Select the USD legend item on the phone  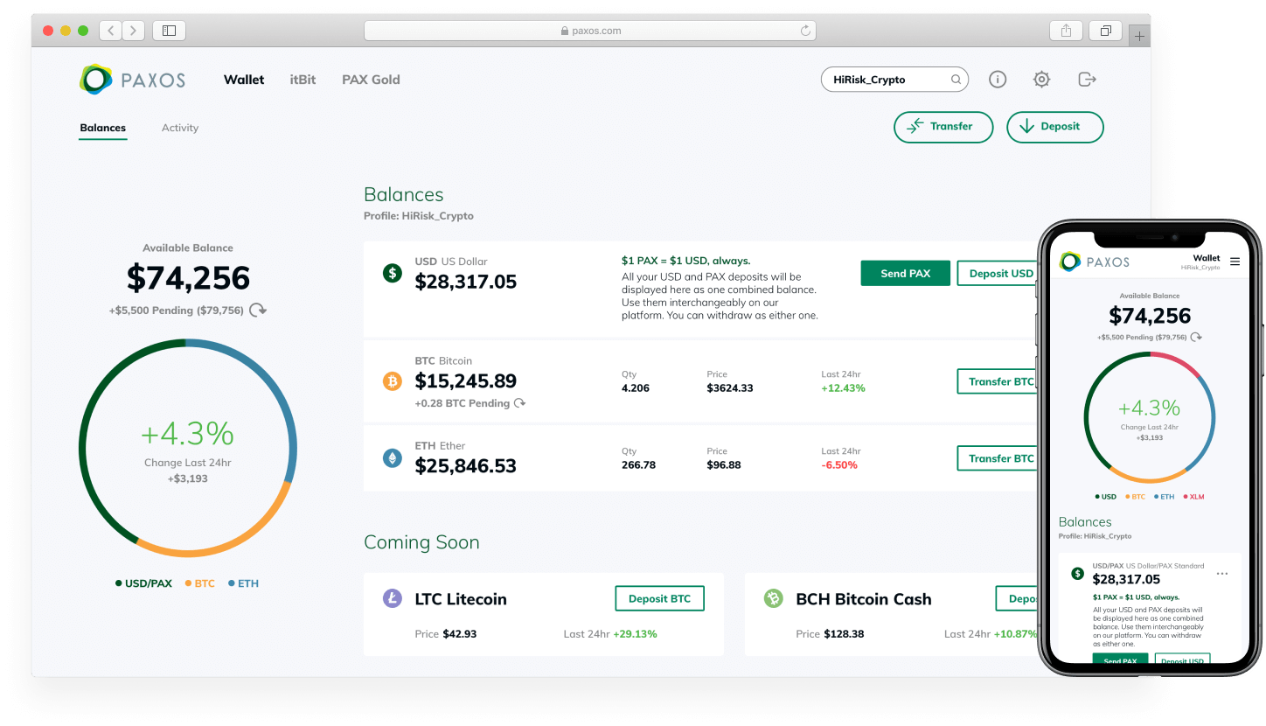point(1105,497)
